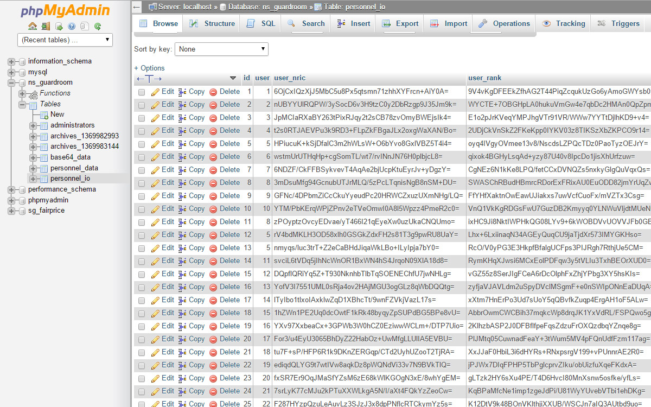Click the red Delete icon for row 5
651x407 pixels.
tap(213, 144)
